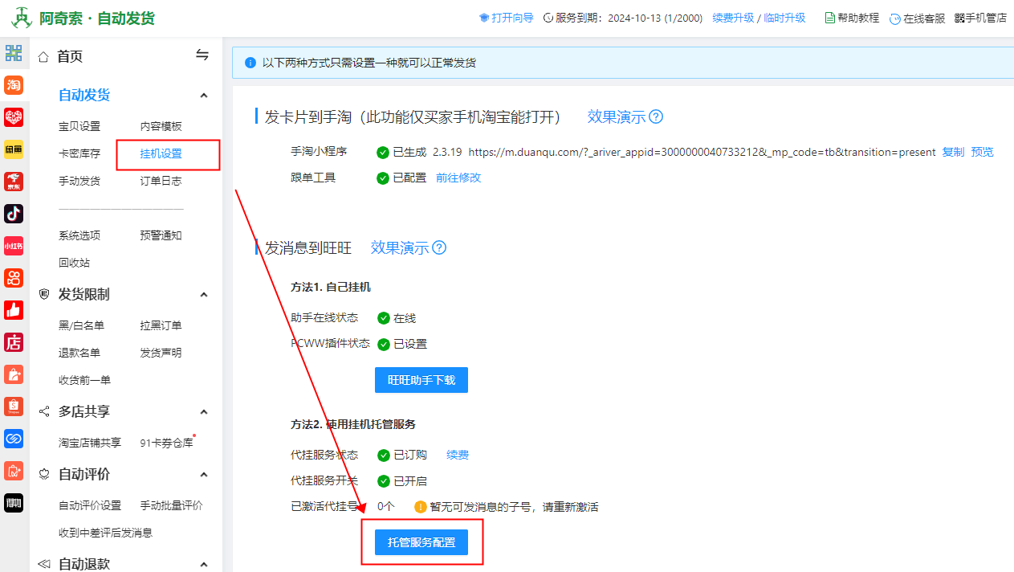This screenshot has width=1014, height=572.
Task: Open 拉黑订单 menu item
Action: [161, 325]
